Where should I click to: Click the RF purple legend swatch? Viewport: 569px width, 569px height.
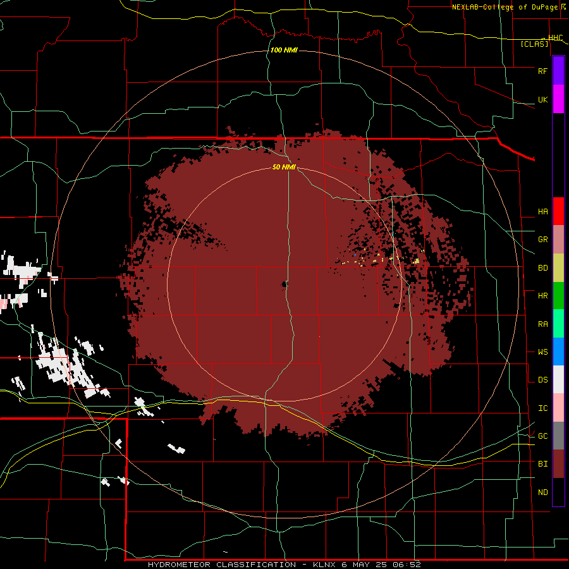(x=558, y=71)
